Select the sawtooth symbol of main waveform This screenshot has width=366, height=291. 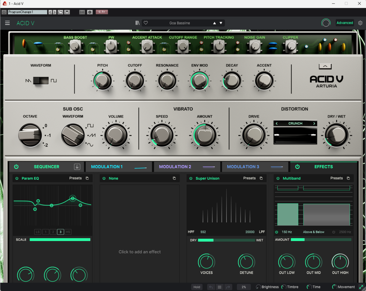(x=28, y=81)
